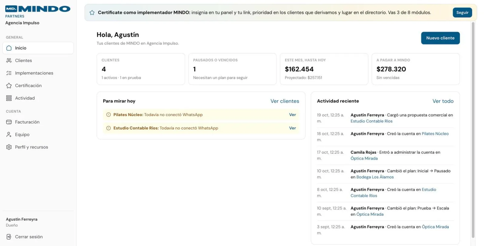
Task: Click the warning icon beside Pilates Núcleo
Action: (x=109, y=115)
